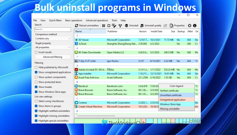Check Show protected items
Image resolution: width=237 pixels, height=135 pixels.
click(x=36, y=82)
